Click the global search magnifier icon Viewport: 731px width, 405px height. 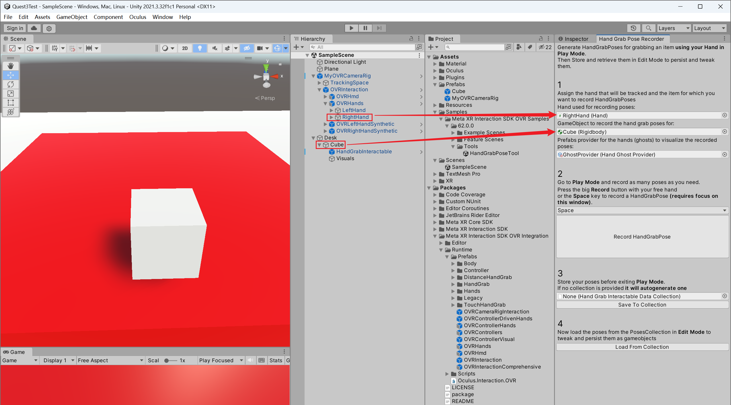click(648, 28)
